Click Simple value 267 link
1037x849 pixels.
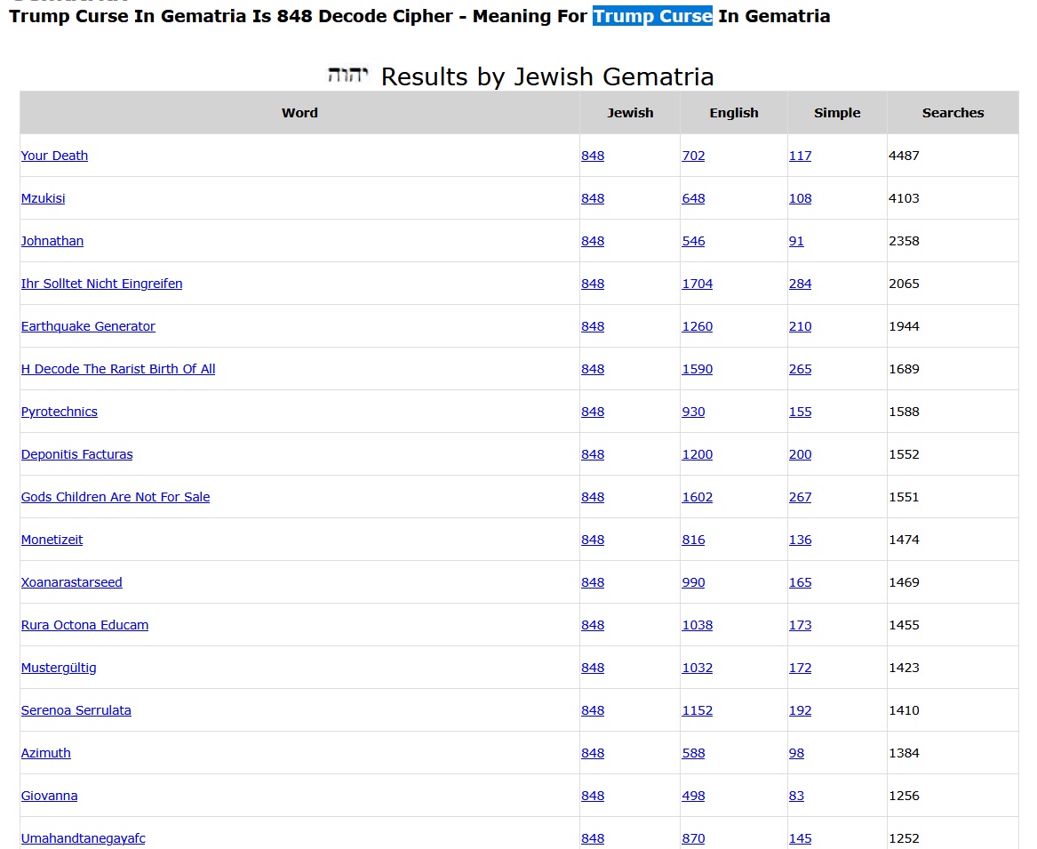(x=801, y=497)
